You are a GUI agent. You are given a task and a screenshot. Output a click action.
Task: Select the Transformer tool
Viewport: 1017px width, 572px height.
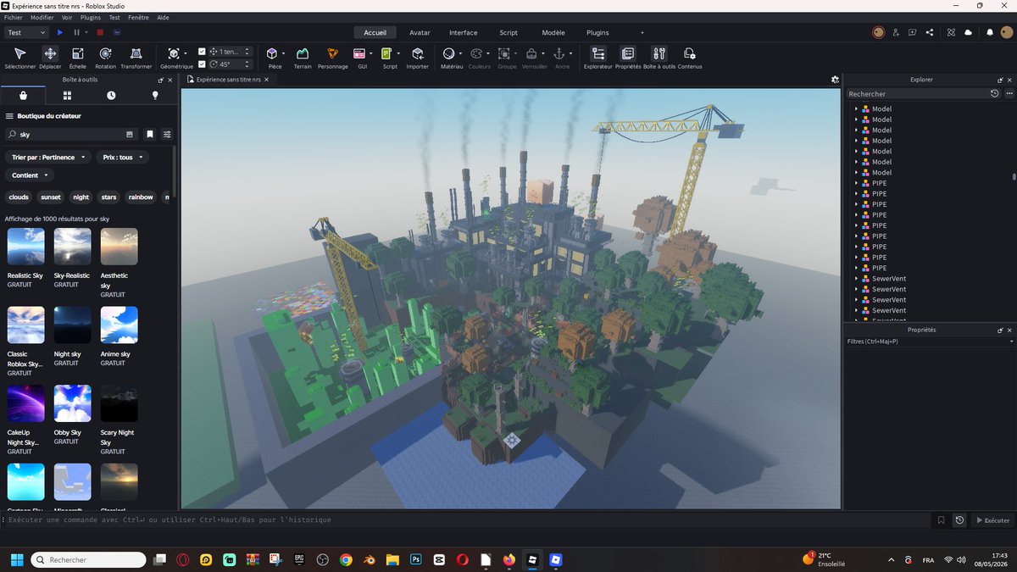(136, 58)
